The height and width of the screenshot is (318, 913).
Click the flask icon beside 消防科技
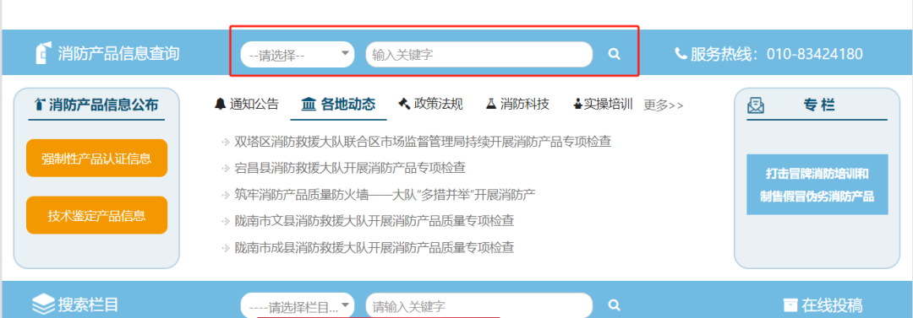click(491, 104)
